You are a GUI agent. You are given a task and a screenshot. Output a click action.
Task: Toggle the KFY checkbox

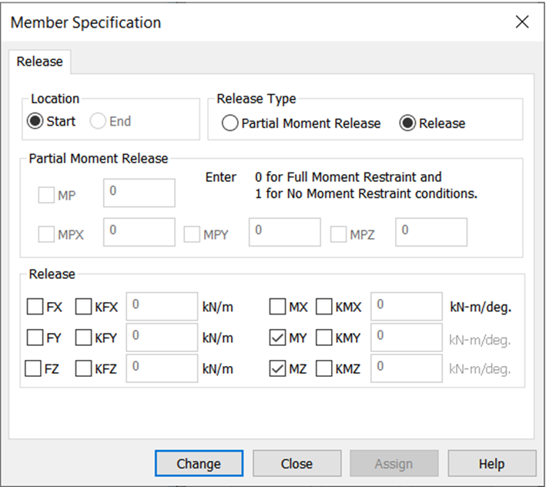(84, 338)
